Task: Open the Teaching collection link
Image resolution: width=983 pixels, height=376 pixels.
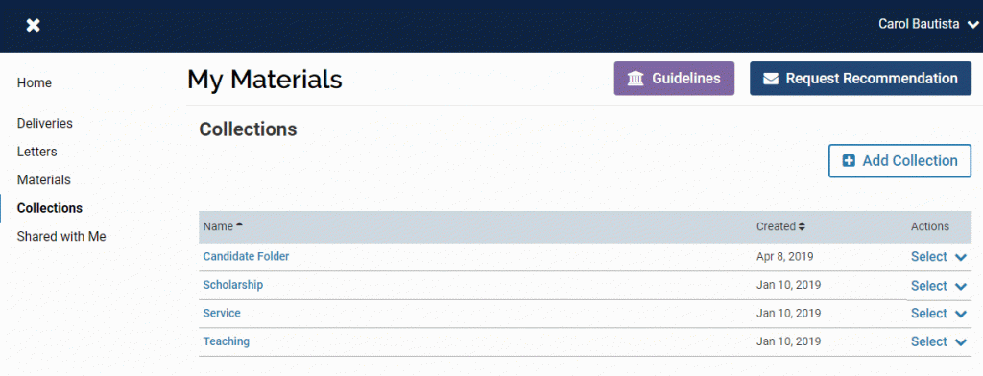Action: pyautogui.click(x=226, y=341)
